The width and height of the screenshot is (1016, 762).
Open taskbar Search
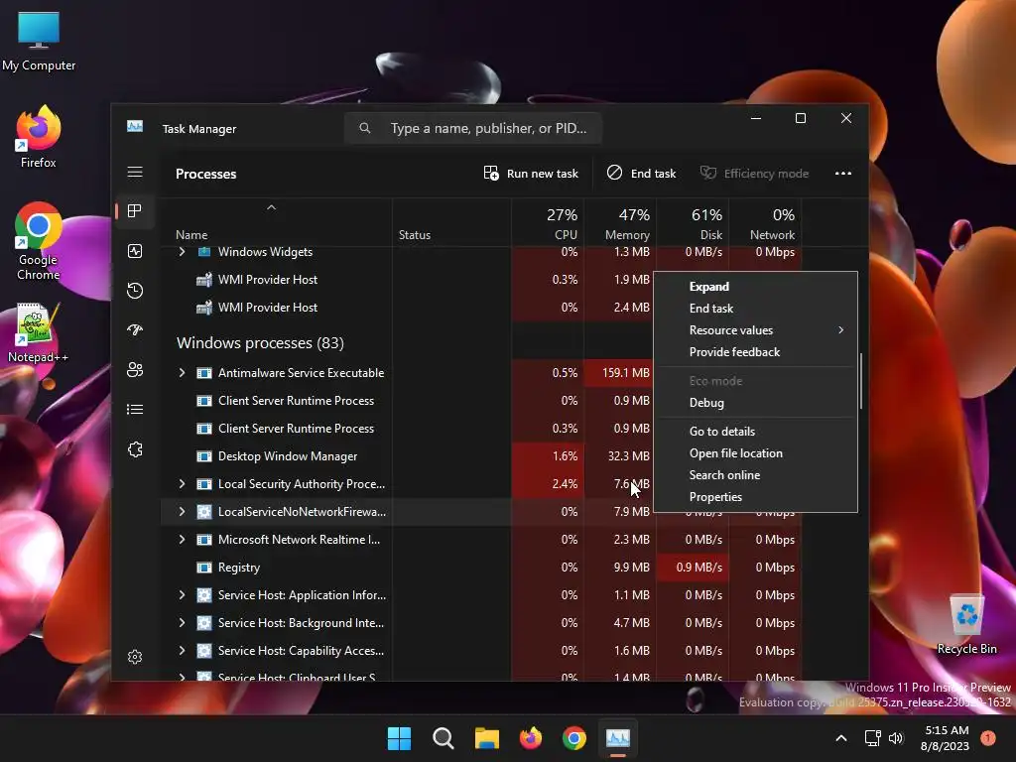coord(444,738)
